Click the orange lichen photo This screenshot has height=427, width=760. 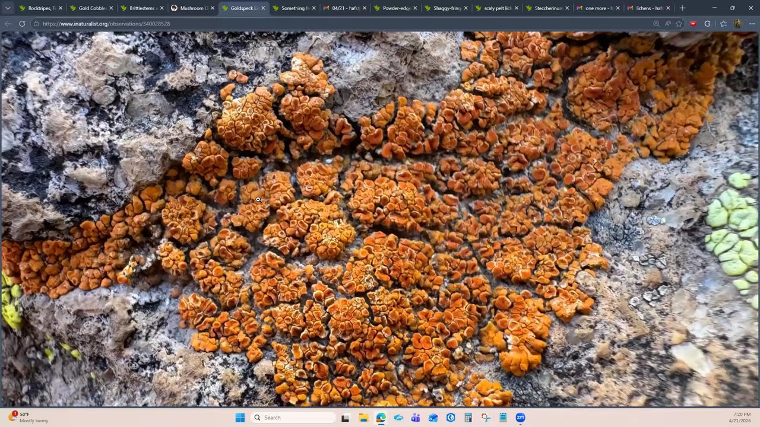coord(380,219)
